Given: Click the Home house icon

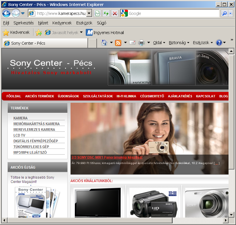Looking at the screenshot, I should (104, 43).
